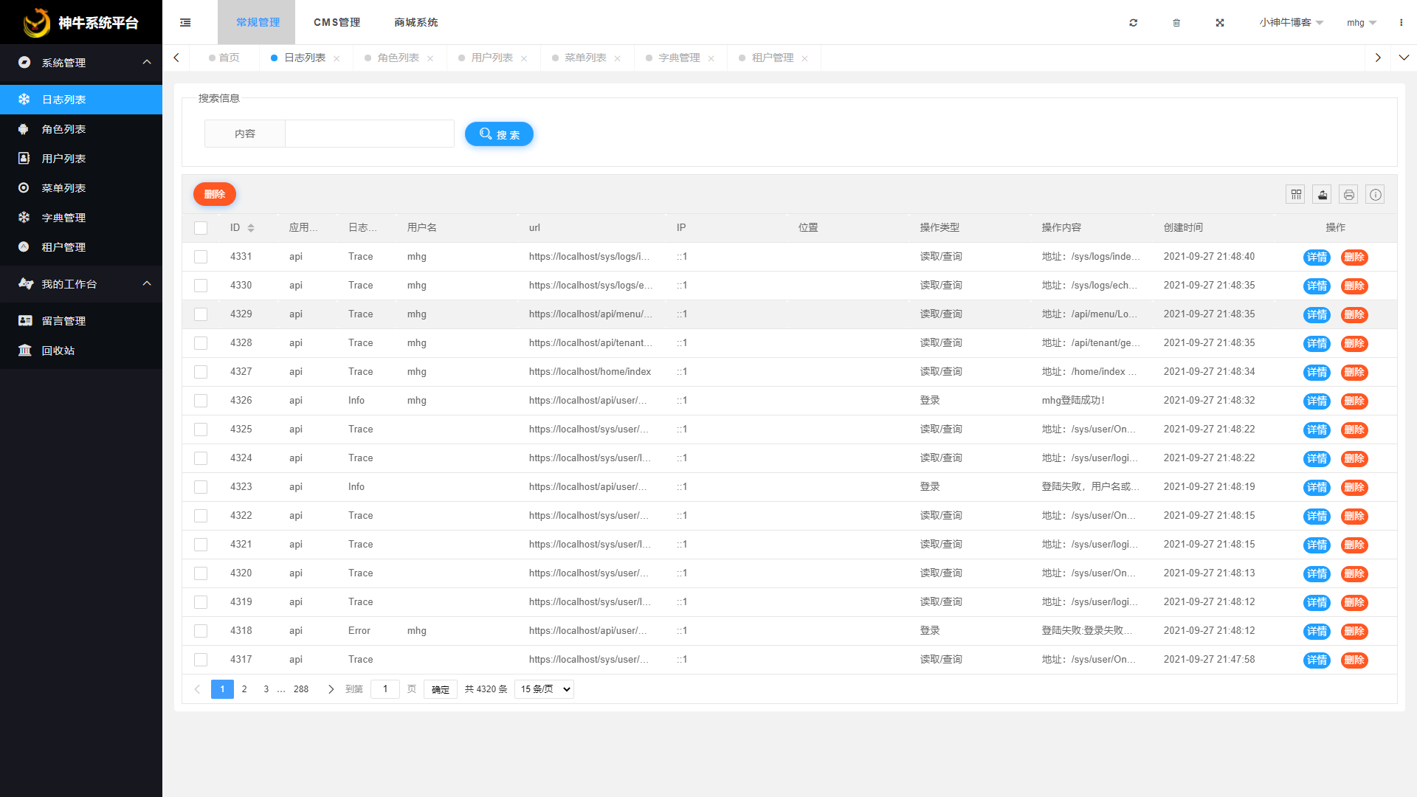Collapse the sidebar with the hamburger icon

185,22
